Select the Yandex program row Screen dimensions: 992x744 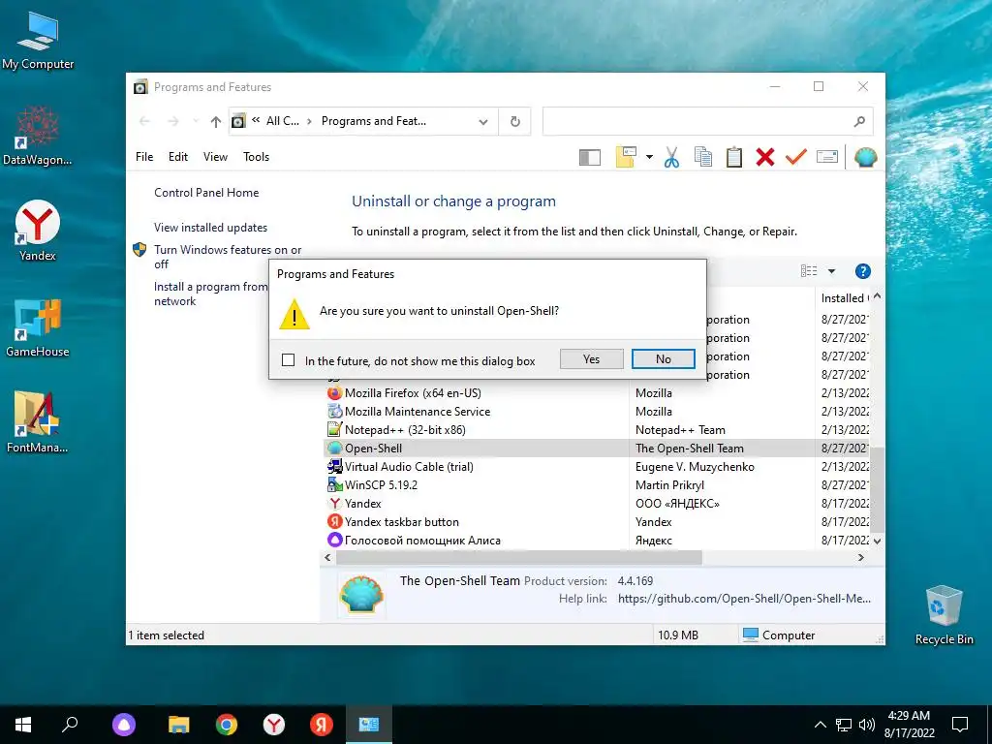(598, 503)
